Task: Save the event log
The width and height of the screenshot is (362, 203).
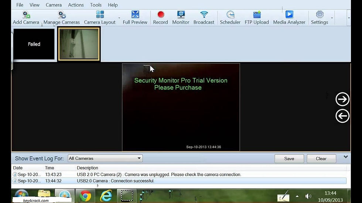Action: pyautogui.click(x=289, y=158)
